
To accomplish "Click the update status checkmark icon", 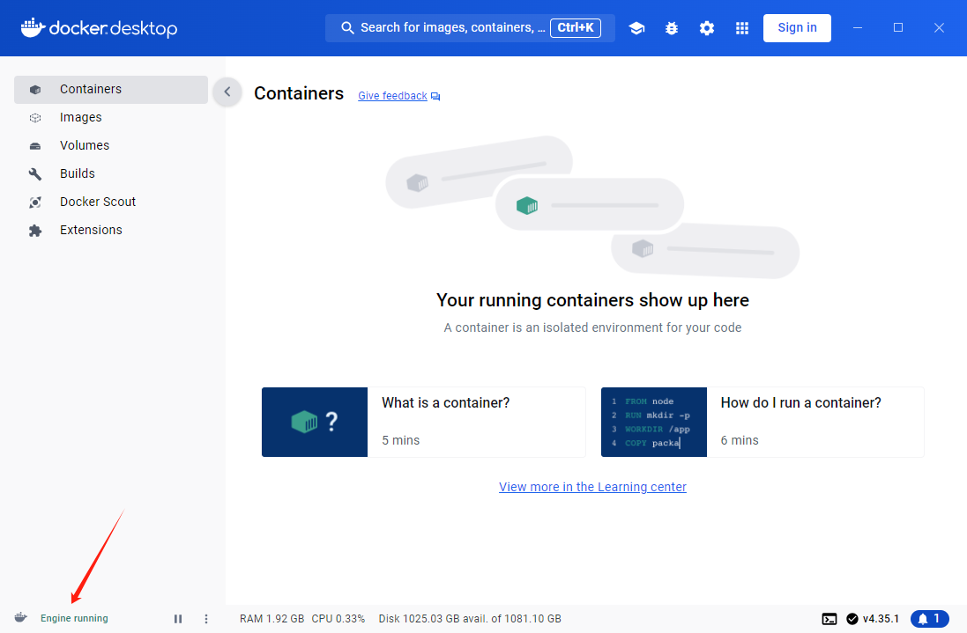I will tap(852, 619).
